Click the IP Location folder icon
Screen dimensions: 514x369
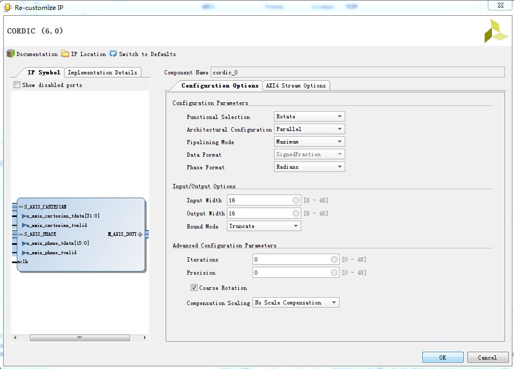tap(65, 54)
